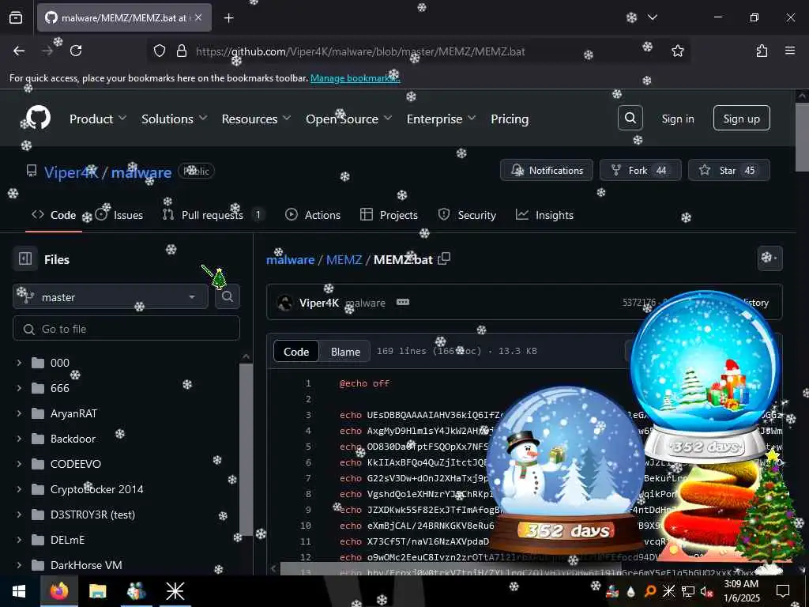Screen dimensions: 809x607
Task: Collapse the Files side panel icon
Action: (x=25, y=258)
